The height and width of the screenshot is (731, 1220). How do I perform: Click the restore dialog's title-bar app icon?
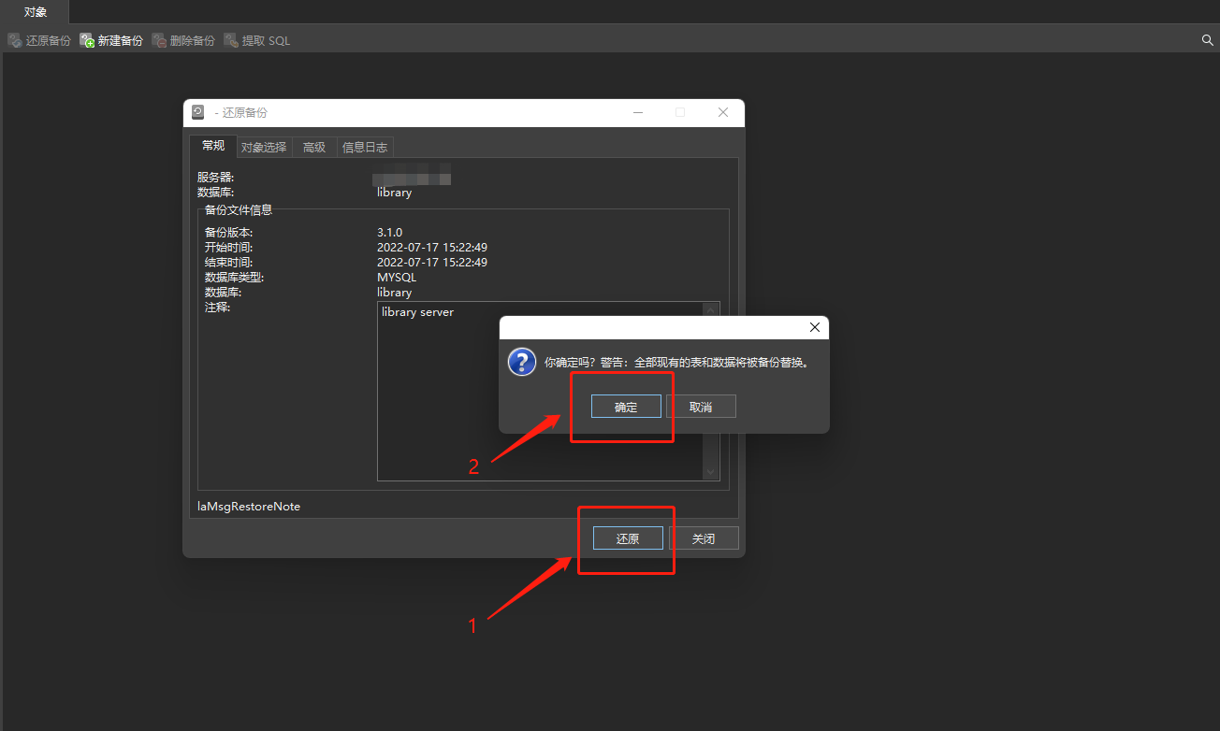[197, 112]
